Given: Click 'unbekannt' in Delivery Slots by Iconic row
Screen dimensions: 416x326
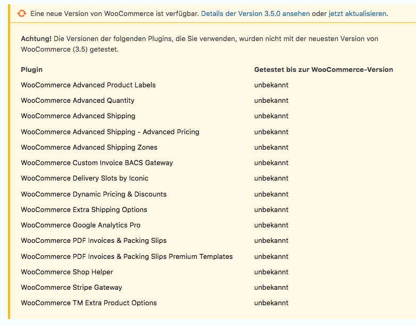Looking at the screenshot, I should 271,178.
